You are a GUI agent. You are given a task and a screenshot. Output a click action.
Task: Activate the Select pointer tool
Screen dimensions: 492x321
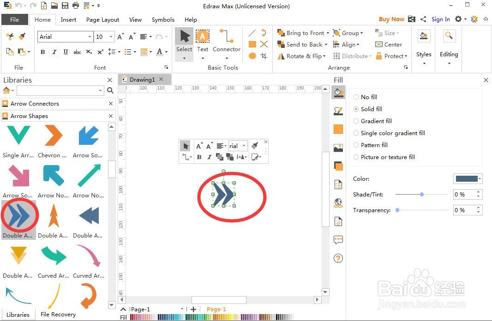(x=184, y=42)
